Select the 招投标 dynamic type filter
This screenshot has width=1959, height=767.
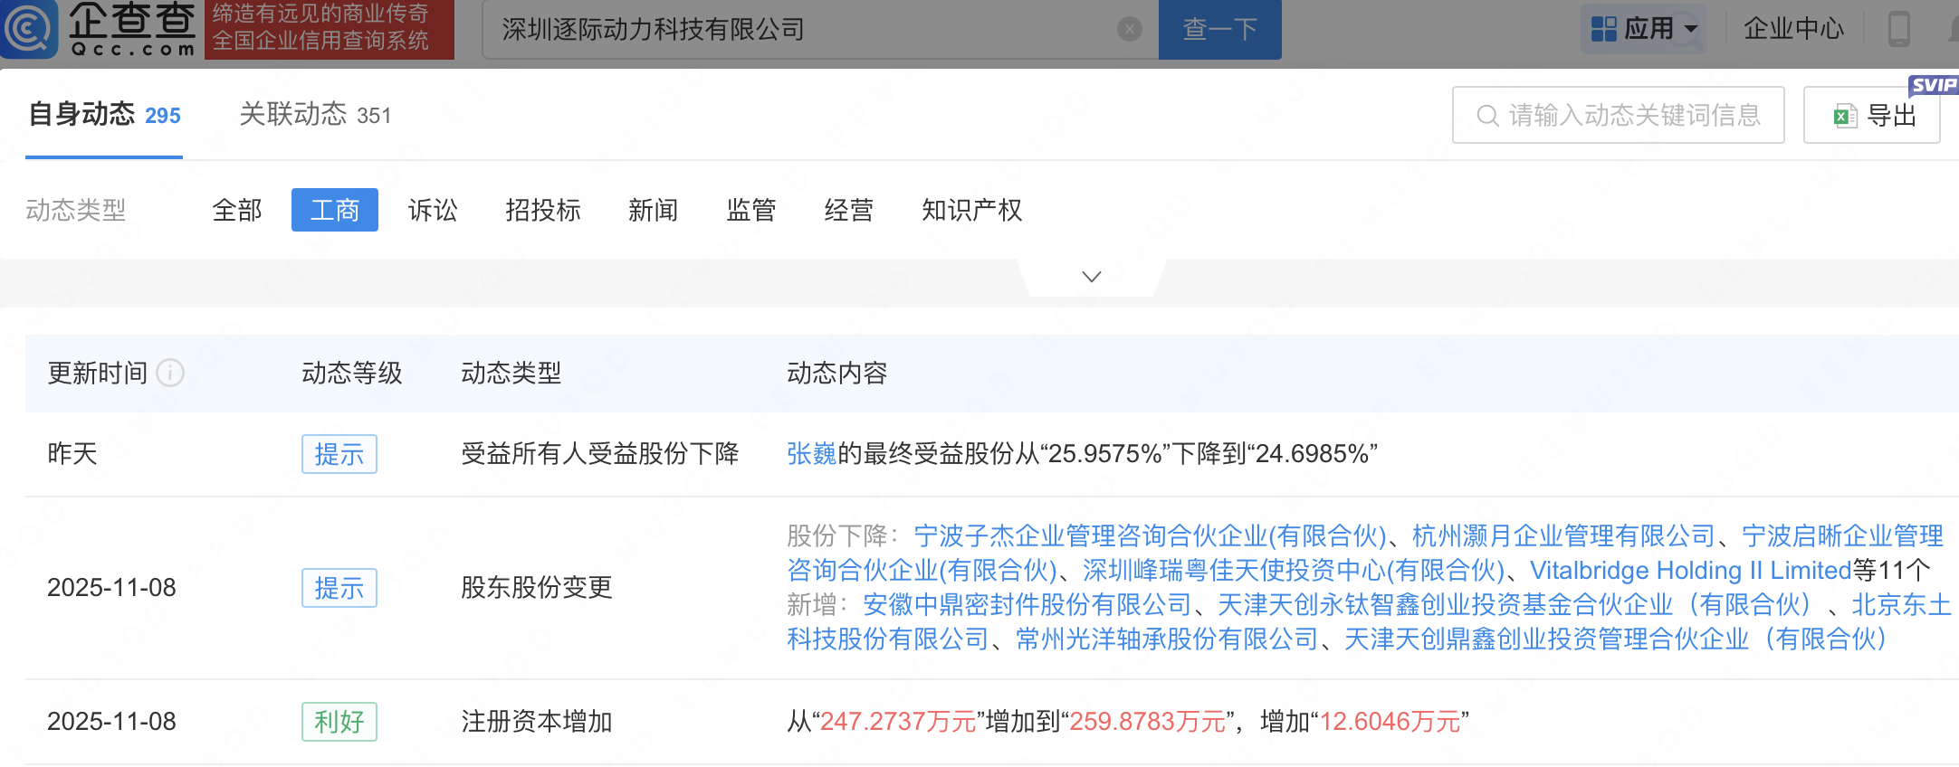[543, 211]
